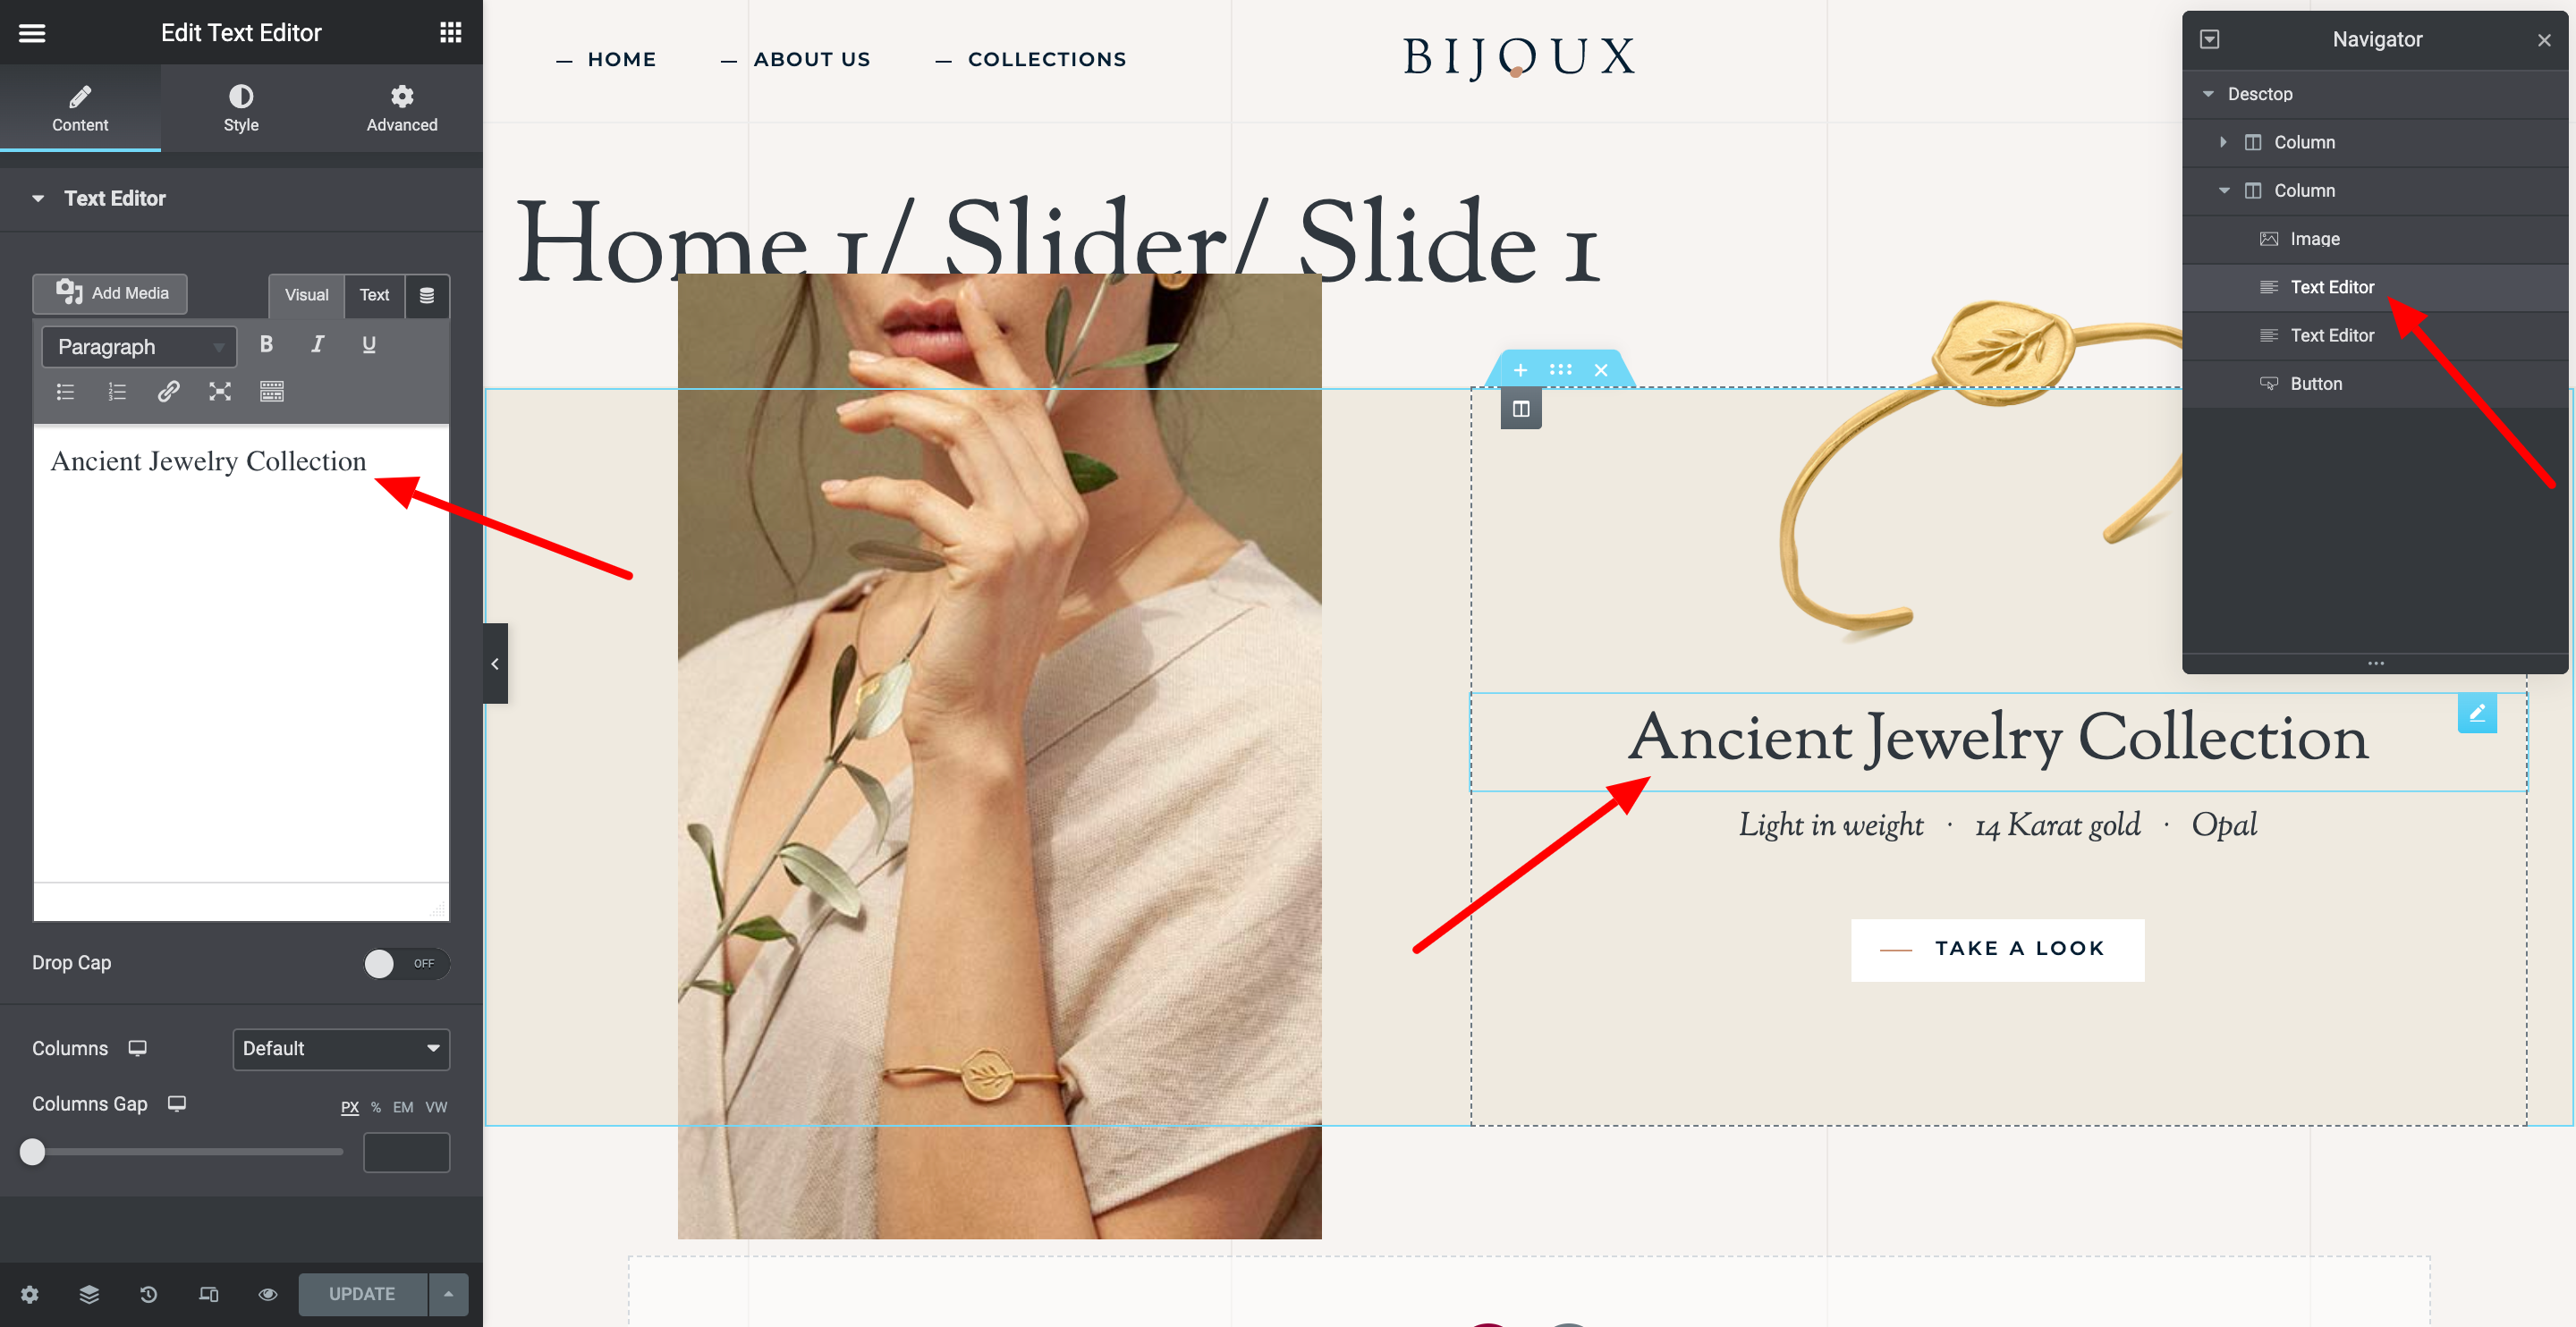Click the Preview Changes eye icon
This screenshot has height=1327, width=2576.
(x=268, y=1294)
